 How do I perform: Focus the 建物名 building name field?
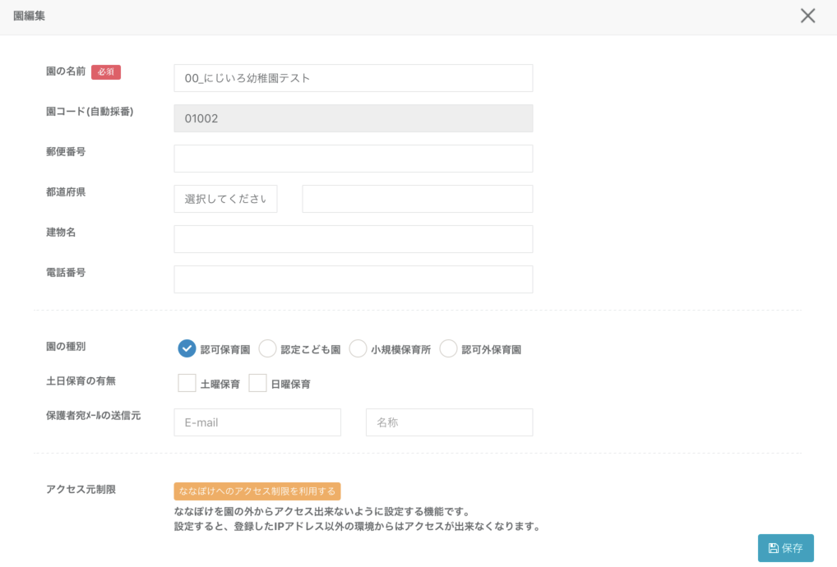(x=353, y=239)
